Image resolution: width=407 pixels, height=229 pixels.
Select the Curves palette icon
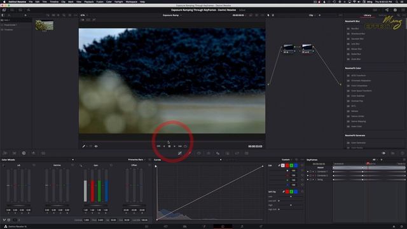(x=179, y=153)
